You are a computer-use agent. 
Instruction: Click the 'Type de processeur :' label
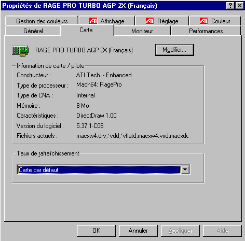(43, 86)
